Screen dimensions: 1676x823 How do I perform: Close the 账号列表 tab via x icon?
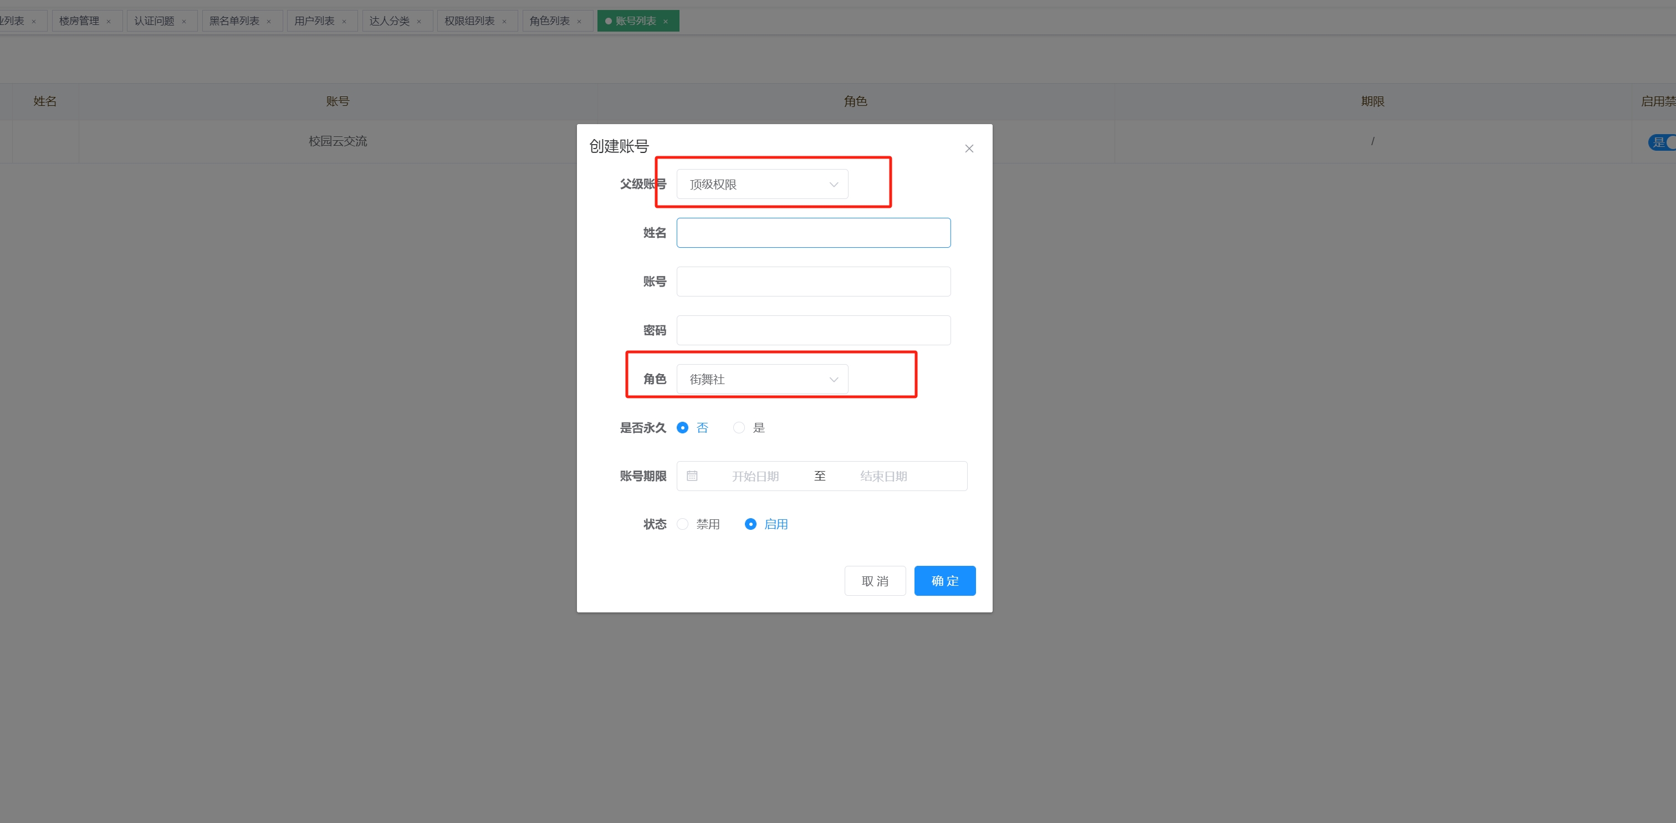click(666, 22)
